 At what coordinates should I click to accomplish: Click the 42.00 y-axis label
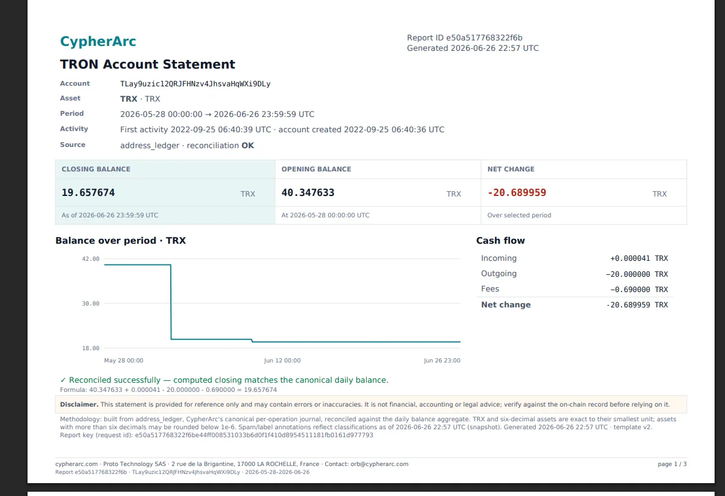click(x=91, y=259)
